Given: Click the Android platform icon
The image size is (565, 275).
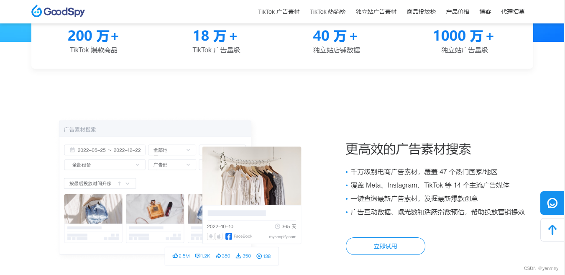Looking at the screenshot, I should coord(211,236).
